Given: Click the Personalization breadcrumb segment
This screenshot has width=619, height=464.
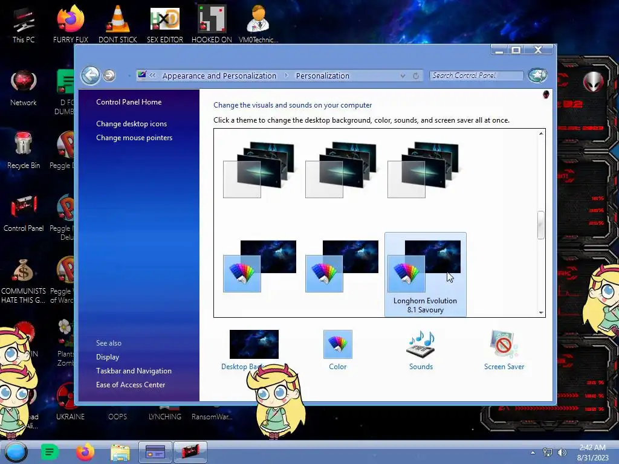Looking at the screenshot, I should (x=323, y=76).
